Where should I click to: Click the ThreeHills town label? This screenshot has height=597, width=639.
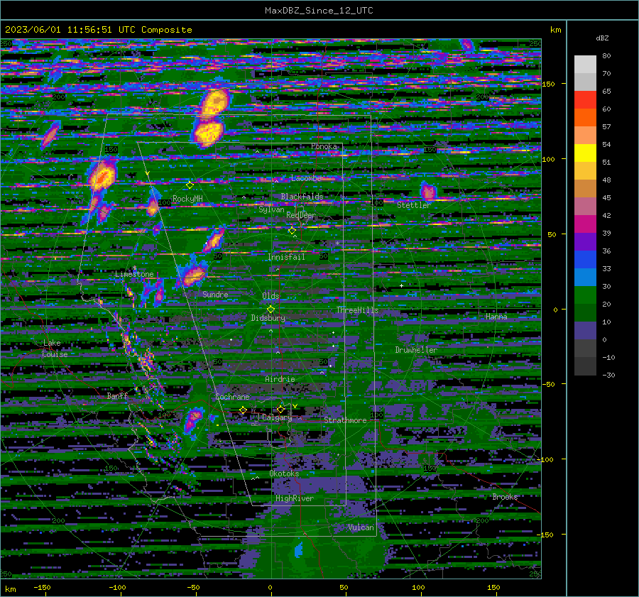tap(357, 310)
